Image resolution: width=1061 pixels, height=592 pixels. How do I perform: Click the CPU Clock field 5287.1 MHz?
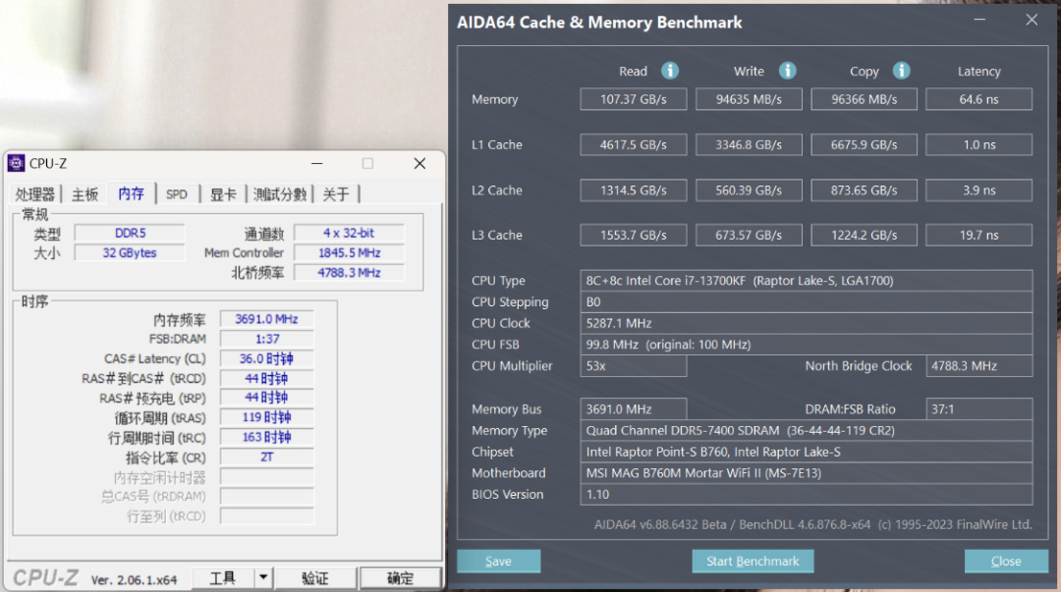(x=806, y=323)
